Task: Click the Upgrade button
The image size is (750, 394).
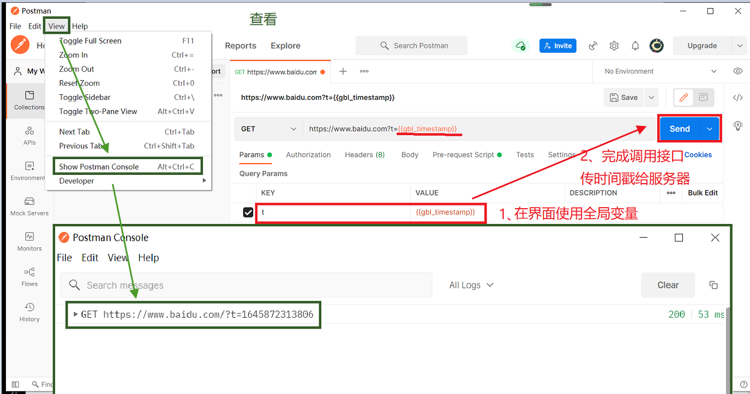Action: [x=702, y=46]
